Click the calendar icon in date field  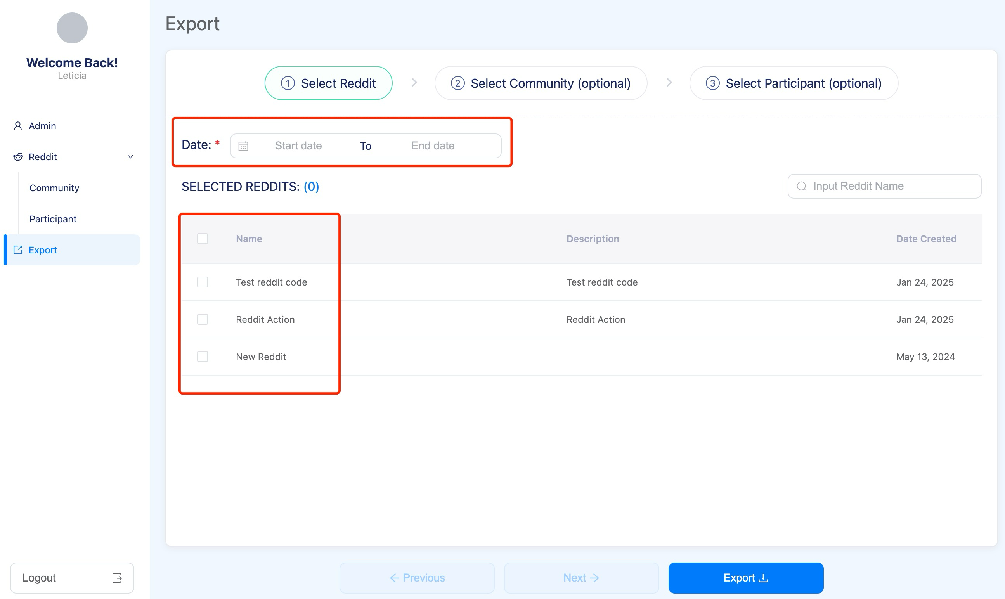(243, 146)
